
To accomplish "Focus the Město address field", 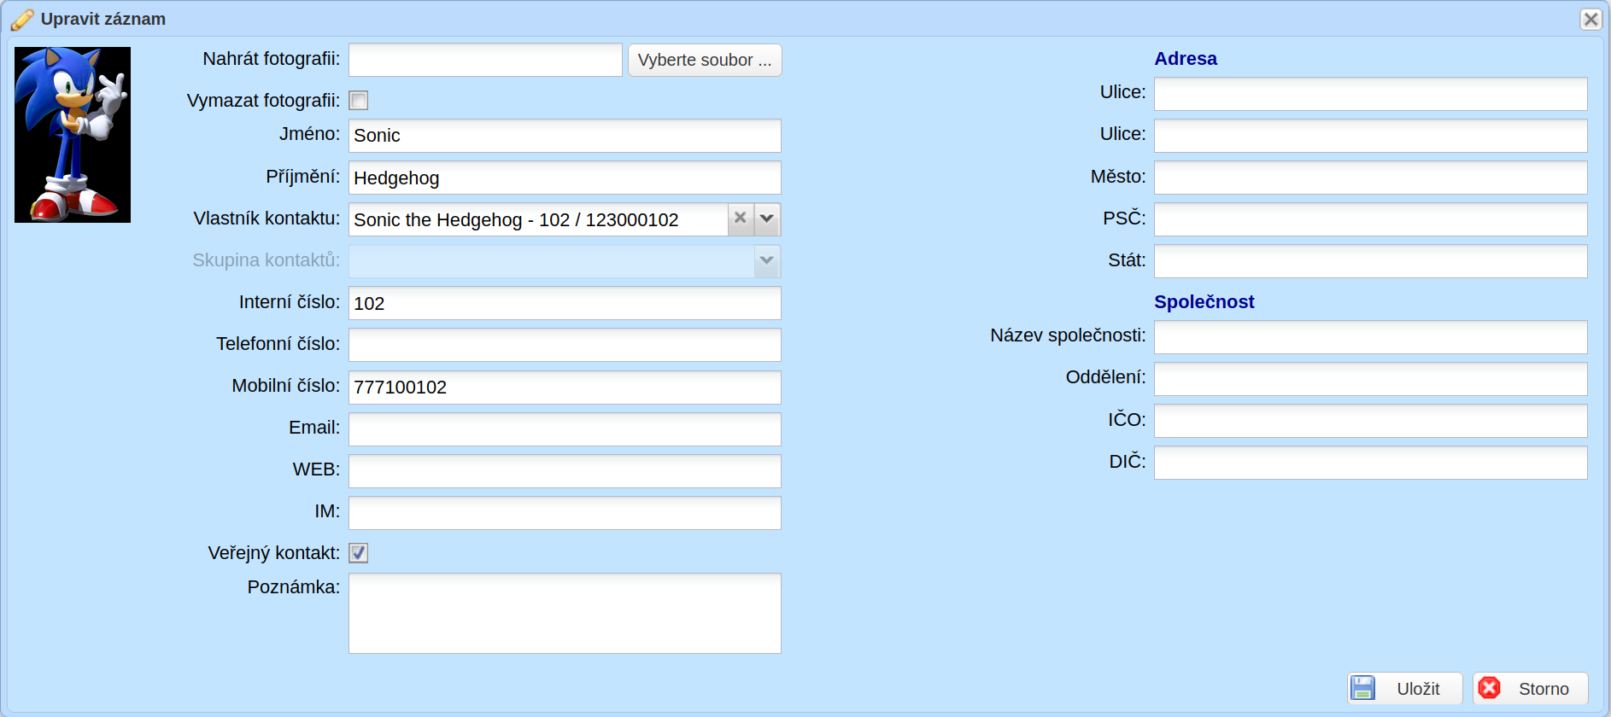I will click(x=1370, y=178).
